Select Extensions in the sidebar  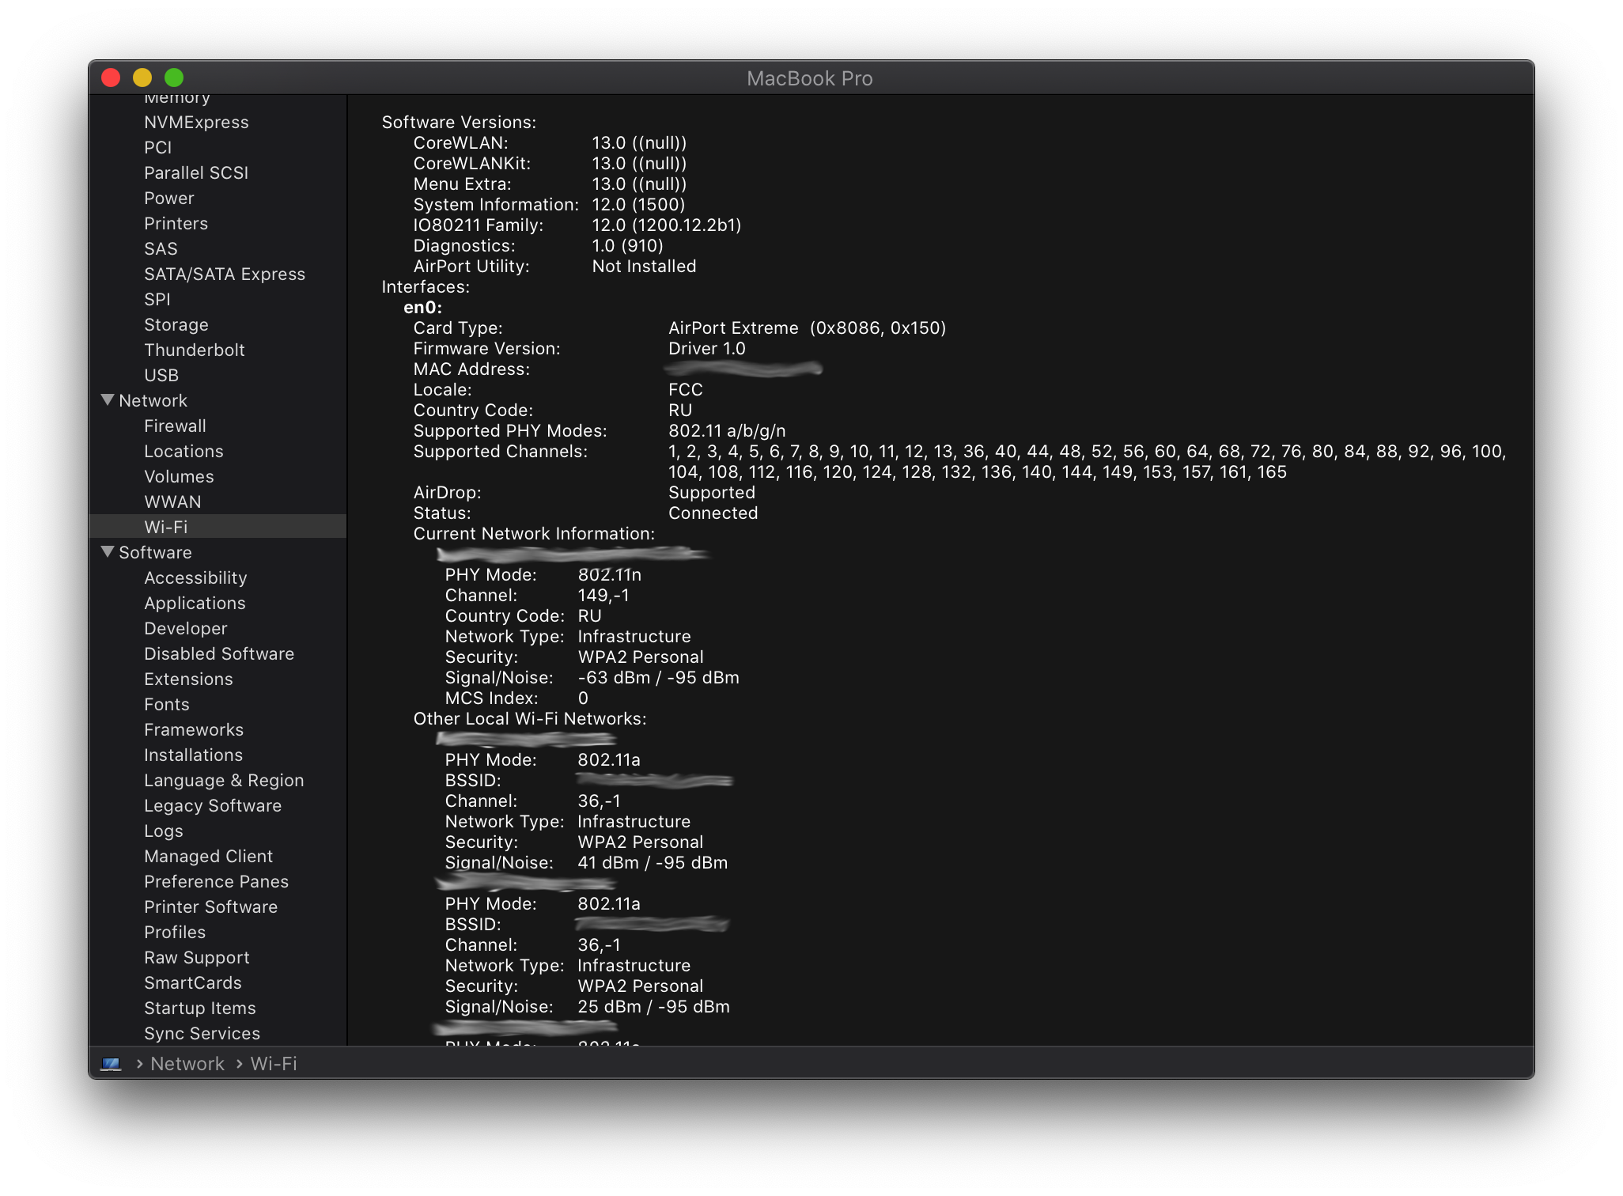[x=188, y=679]
